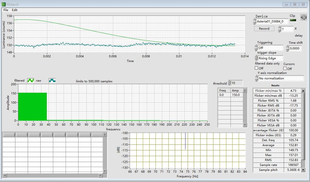Increment the threshold value stepper
The image size is (310, 182).
(x=229, y=82)
